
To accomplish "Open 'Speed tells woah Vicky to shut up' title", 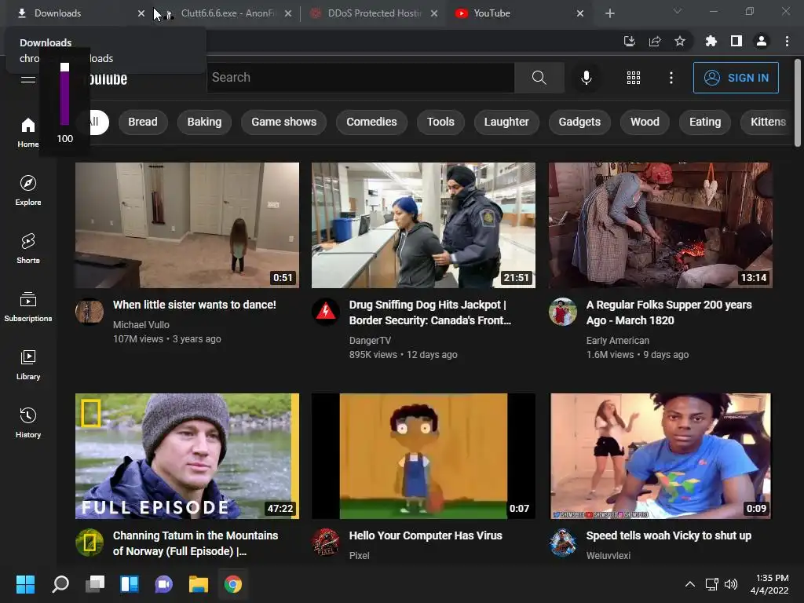I will tap(669, 535).
